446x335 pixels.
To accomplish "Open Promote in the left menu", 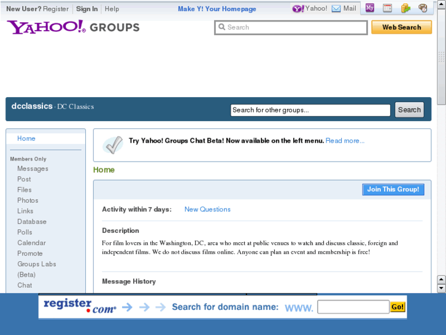I will (x=30, y=253).
